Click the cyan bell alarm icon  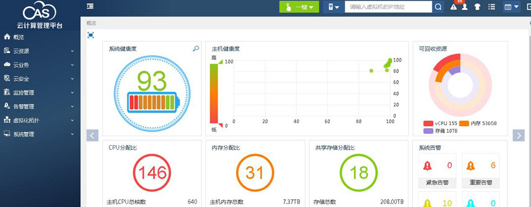(471, 203)
